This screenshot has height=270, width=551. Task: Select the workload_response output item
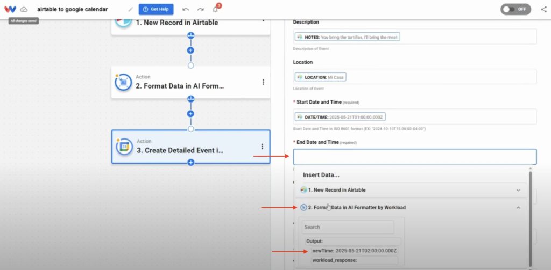tap(355, 260)
